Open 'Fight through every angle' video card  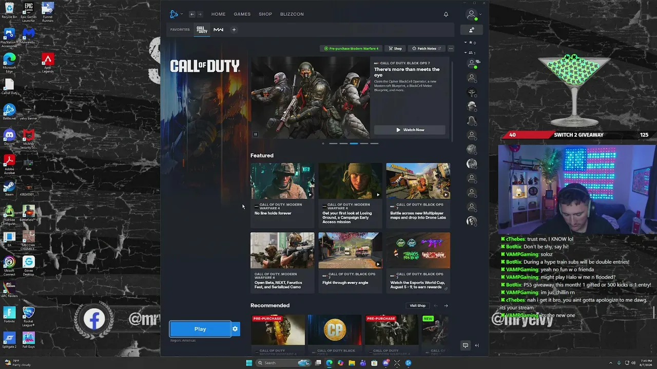[350, 262]
